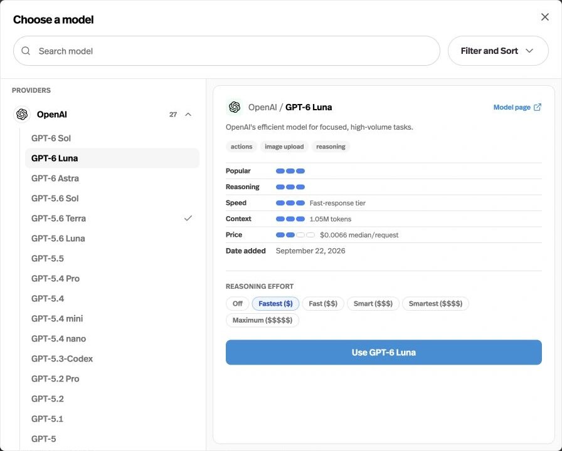Close the Choose a model dialog
The height and width of the screenshot is (451, 562).
545,17
